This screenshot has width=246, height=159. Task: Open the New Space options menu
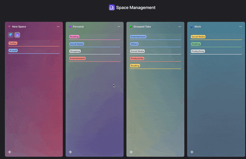tap(58, 27)
